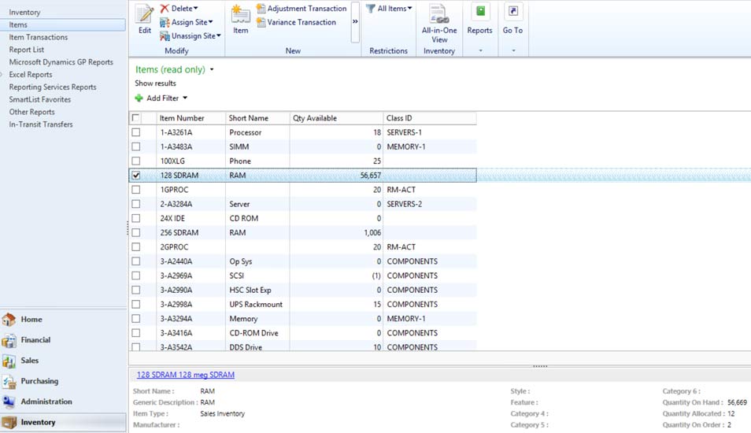Sort by the Class ID column header
751x433 pixels.
click(x=430, y=118)
